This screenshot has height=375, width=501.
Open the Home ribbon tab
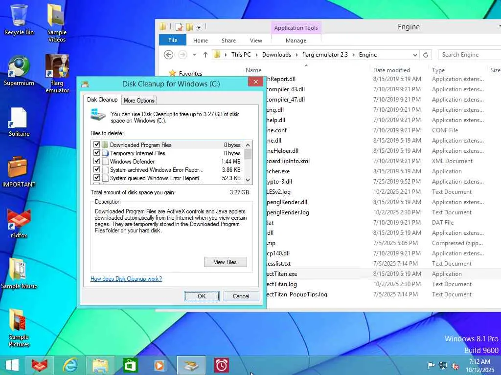coord(200,41)
